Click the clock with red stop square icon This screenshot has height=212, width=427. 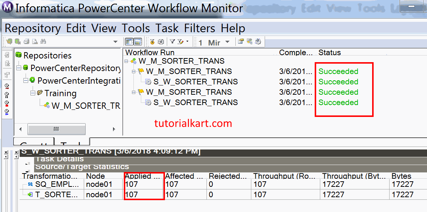coord(7,104)
